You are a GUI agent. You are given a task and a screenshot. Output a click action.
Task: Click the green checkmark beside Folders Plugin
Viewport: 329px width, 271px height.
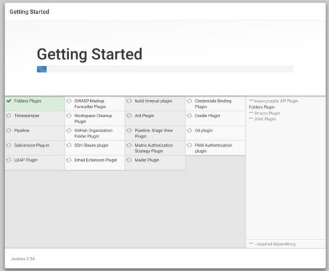click(9, 101)
